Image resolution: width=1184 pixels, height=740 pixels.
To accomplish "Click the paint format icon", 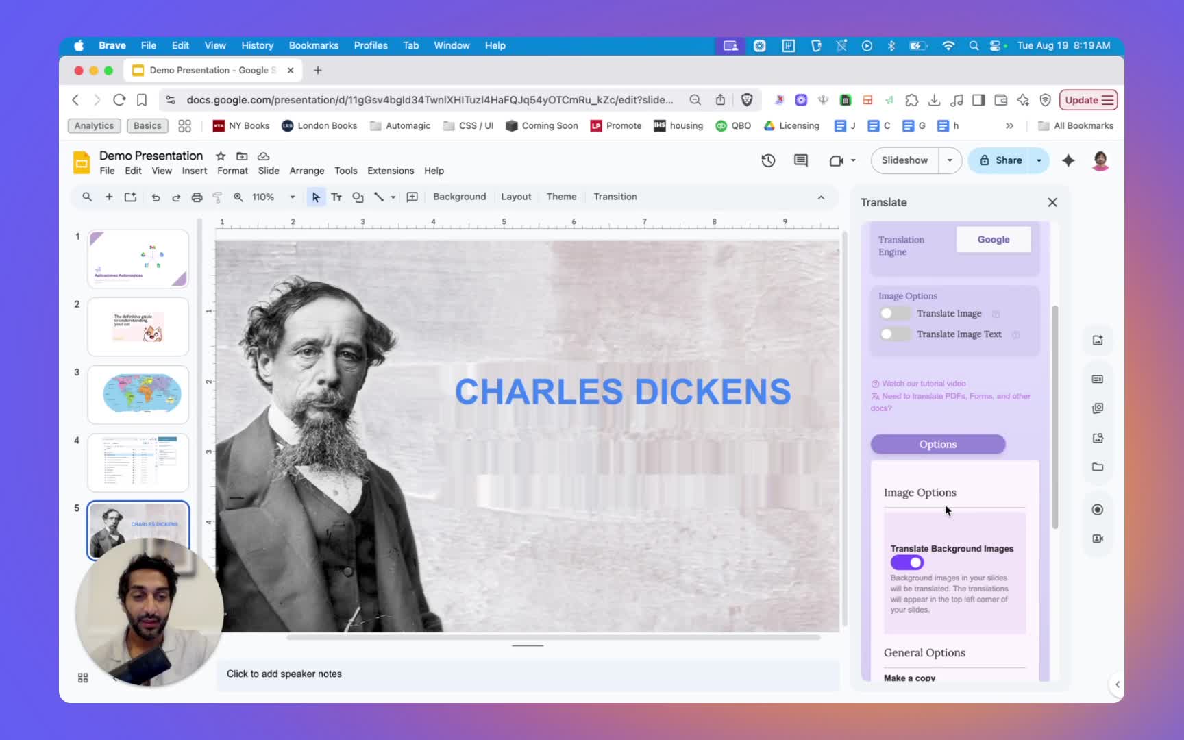I will 217,197.
